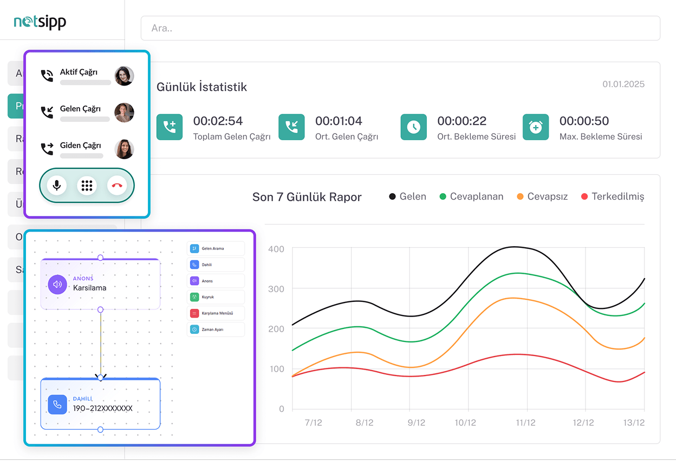Click the bottom connector of the 190-212XXXXXXX node
Screen dimensions: 676x461
(x=100, y=430)
